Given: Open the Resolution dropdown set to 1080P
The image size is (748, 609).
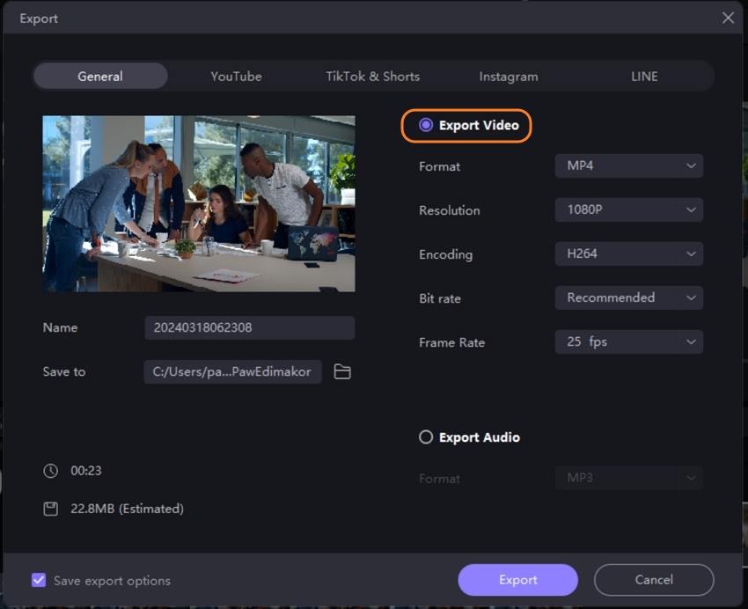Looking at the screenshot, I should click(628, 209).
